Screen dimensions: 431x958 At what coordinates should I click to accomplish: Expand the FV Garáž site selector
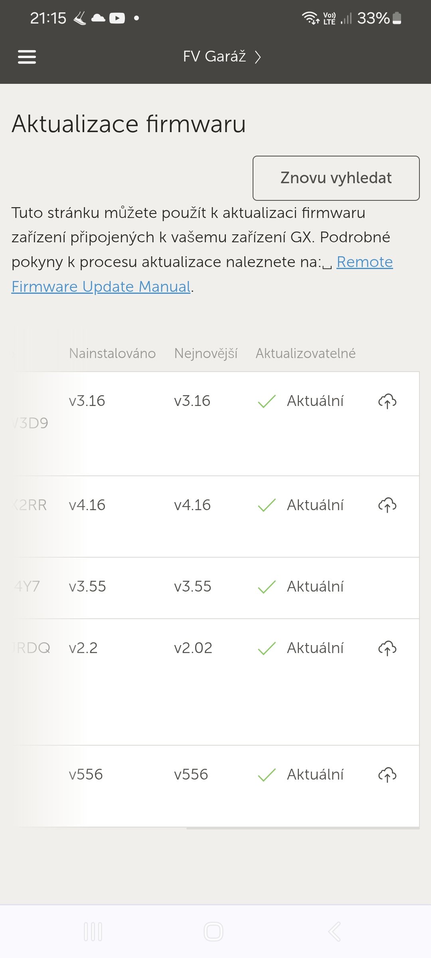click(215, 57)
